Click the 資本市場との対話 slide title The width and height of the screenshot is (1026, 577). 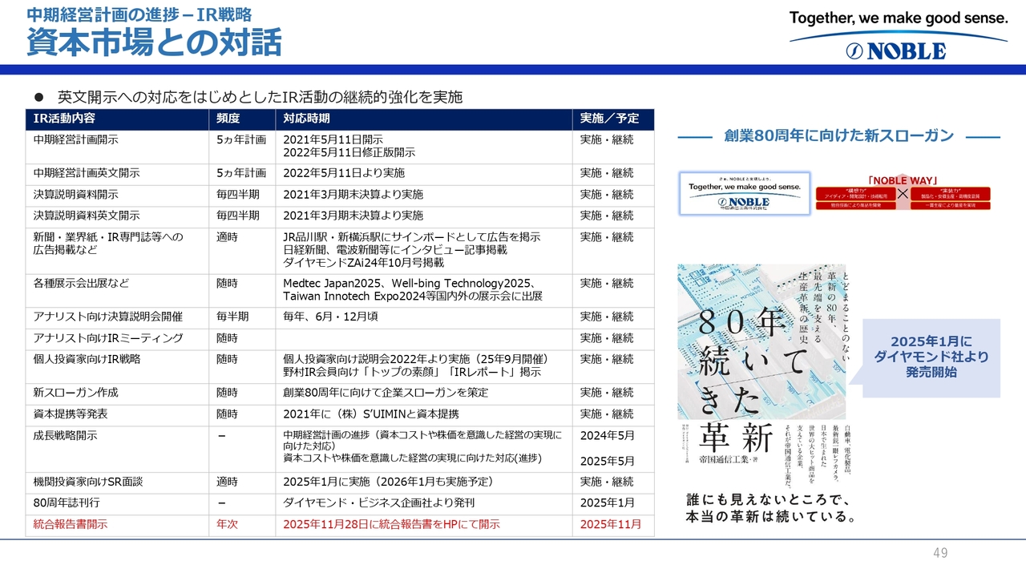click(154, 42)
